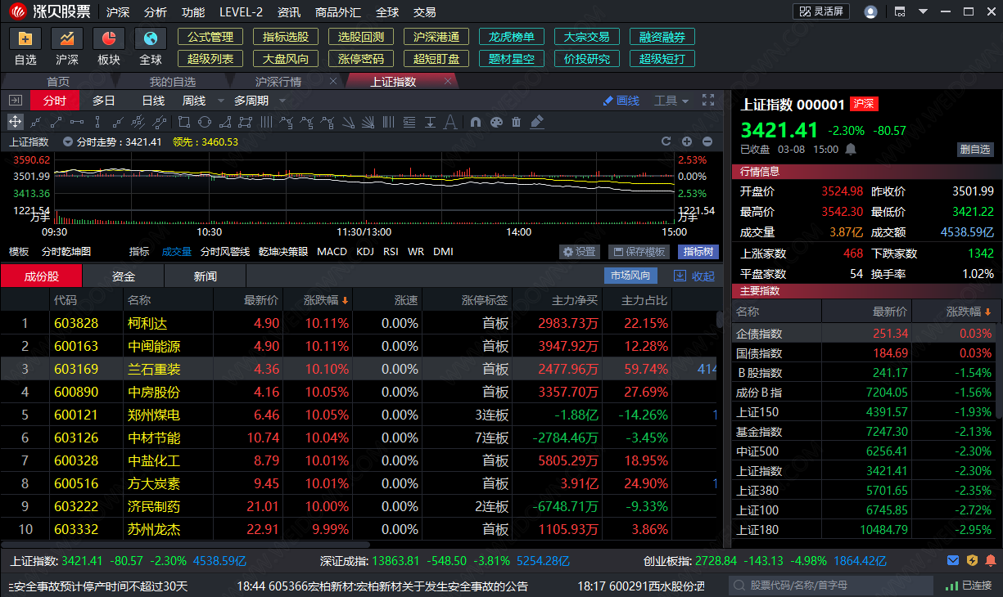Sort stock list by 涨跌幅 column
The image size is (1003, 597).
coord(326,300)
